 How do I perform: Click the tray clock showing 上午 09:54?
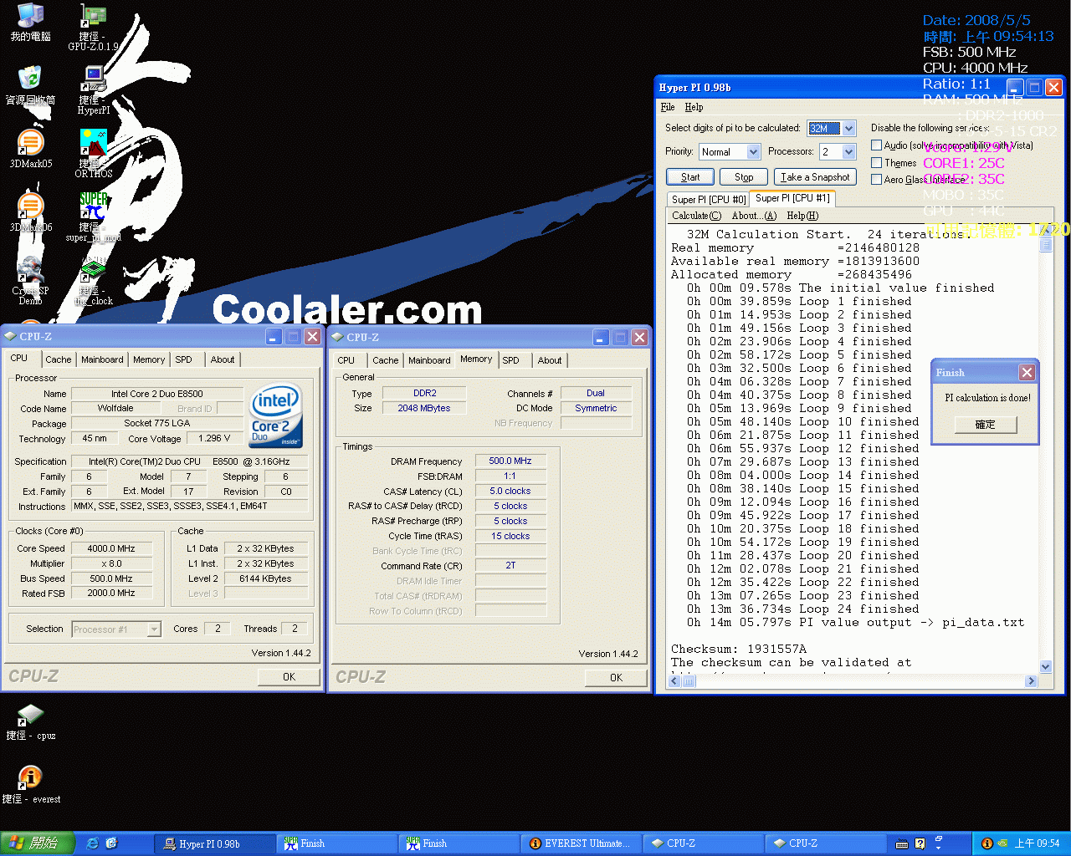pos(1037,843)
